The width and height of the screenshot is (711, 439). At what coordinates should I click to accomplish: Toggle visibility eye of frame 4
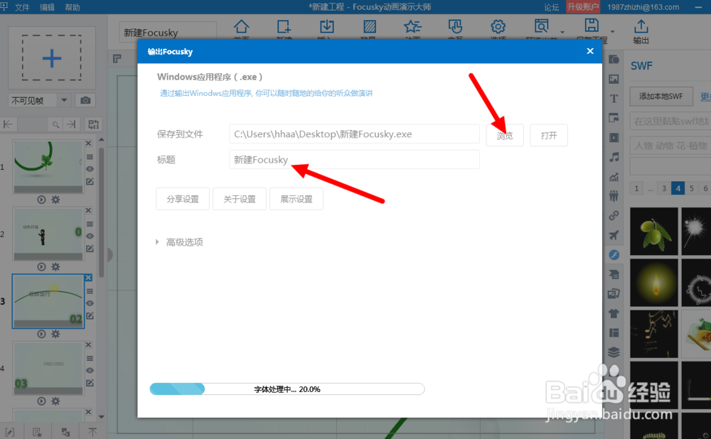tap(90, 370)
